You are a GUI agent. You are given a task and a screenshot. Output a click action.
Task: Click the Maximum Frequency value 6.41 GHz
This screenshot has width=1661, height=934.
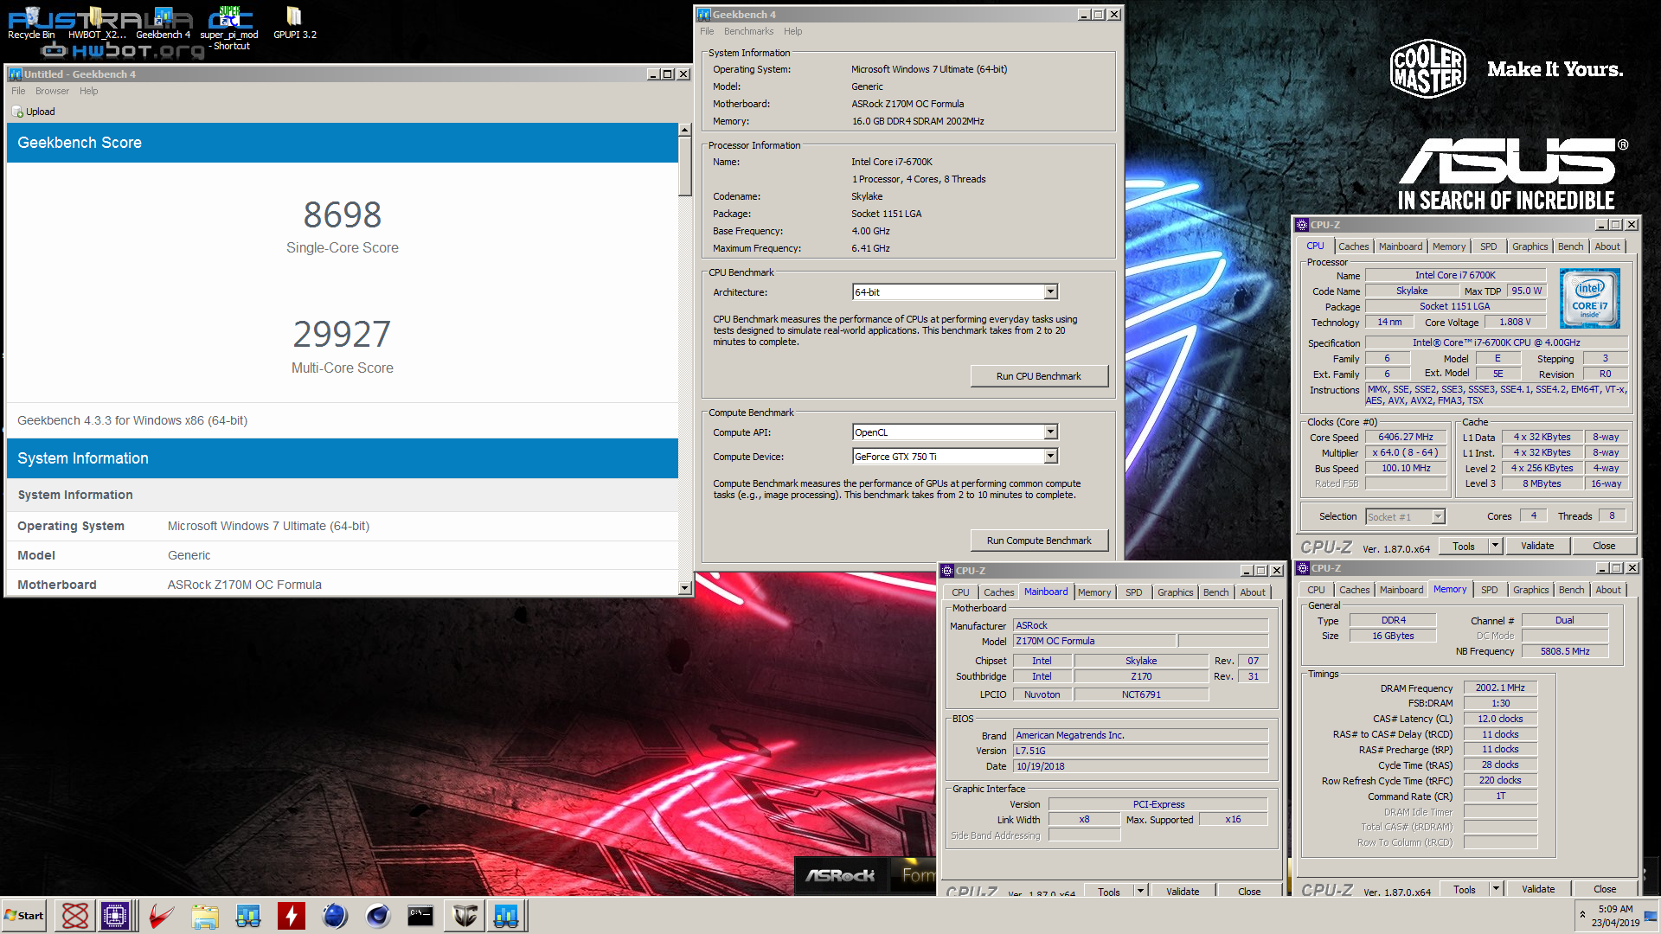[870, 248]
